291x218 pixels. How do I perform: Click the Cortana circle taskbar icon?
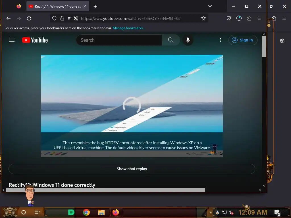coord(24,212)
